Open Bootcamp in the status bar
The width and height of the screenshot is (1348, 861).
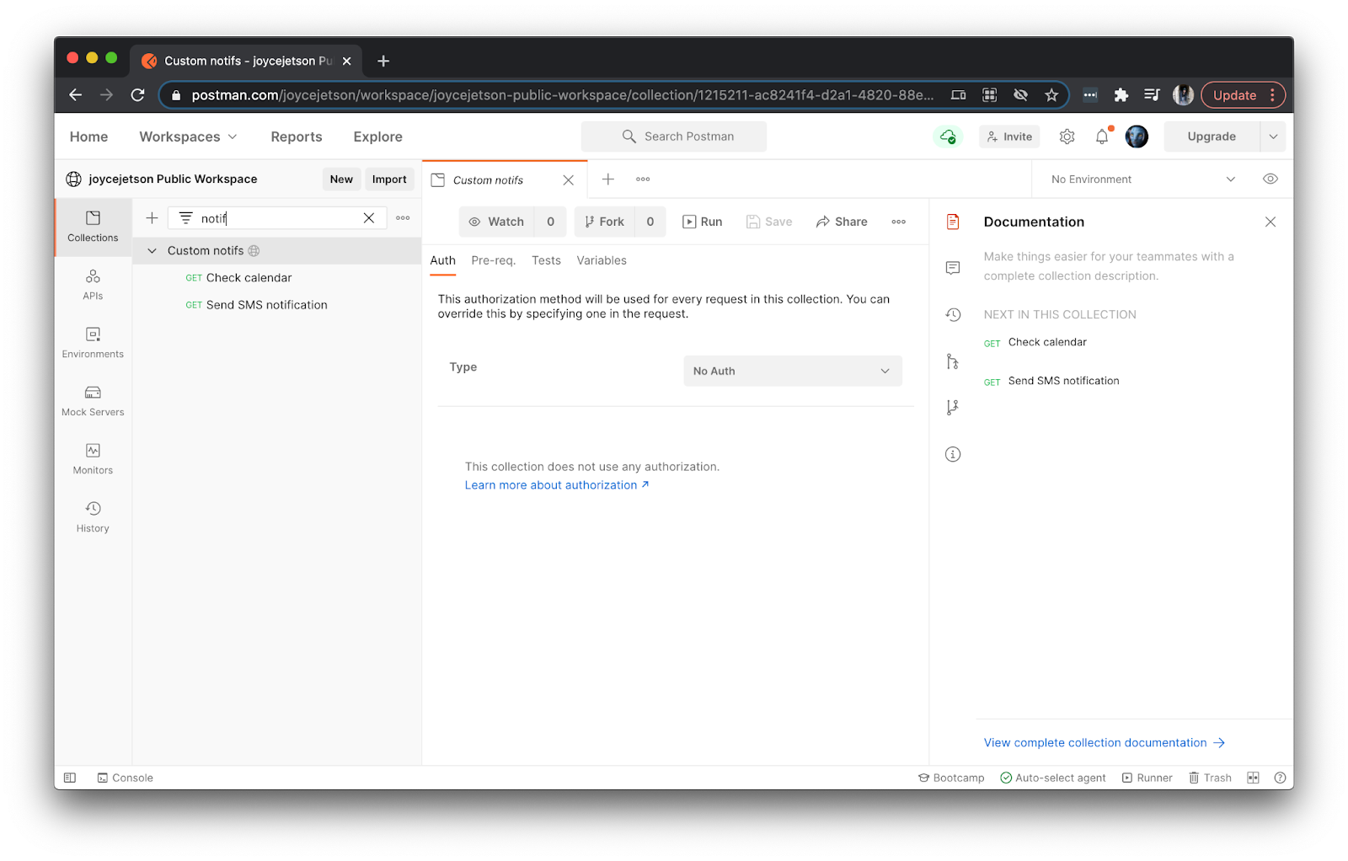(x=951, y=778)
